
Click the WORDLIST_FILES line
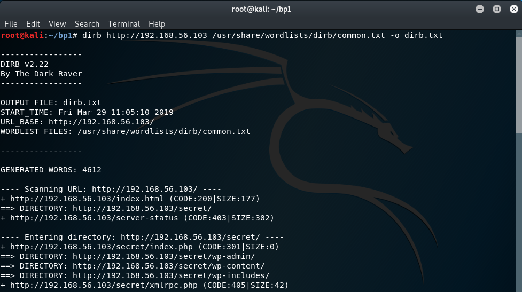click(125, 131)
